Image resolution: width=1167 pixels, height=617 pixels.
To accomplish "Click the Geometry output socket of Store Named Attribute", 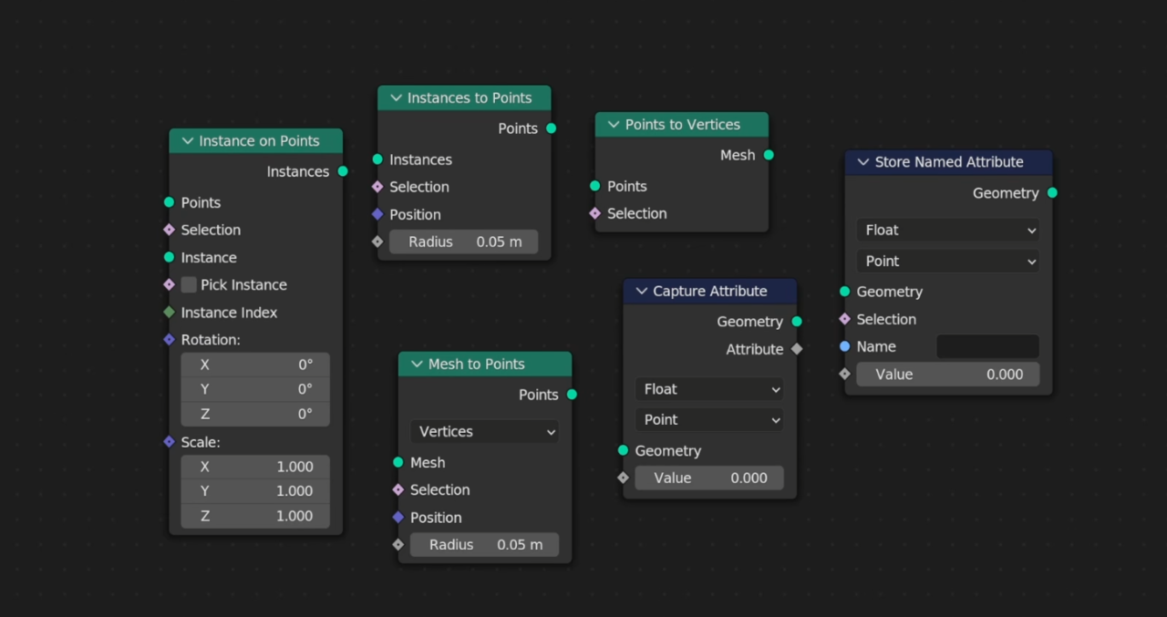I will point(1052,192).
